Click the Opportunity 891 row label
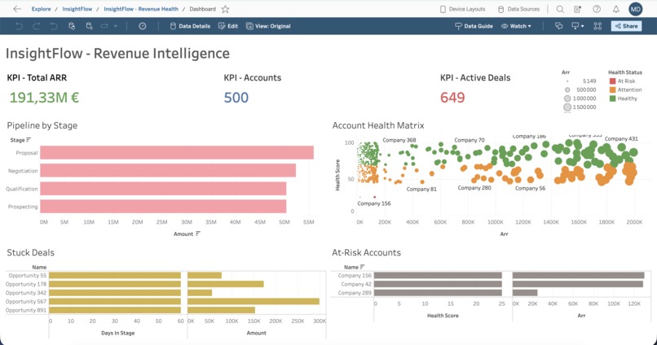The width and height of the screenshot is (657, 345). 26,310
